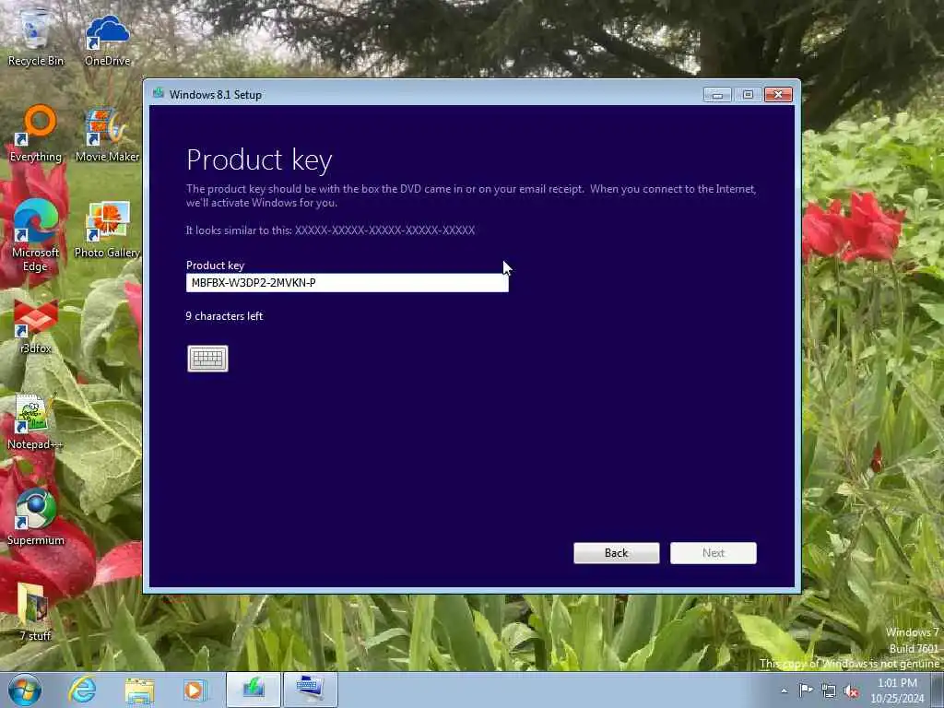Open Notepad++ desktop shortcut
944x708 pixels.
point(36,421)
